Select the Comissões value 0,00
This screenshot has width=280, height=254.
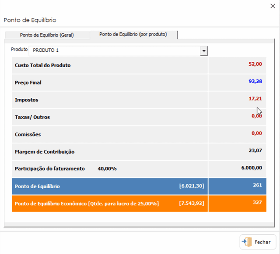click(257, 133)
